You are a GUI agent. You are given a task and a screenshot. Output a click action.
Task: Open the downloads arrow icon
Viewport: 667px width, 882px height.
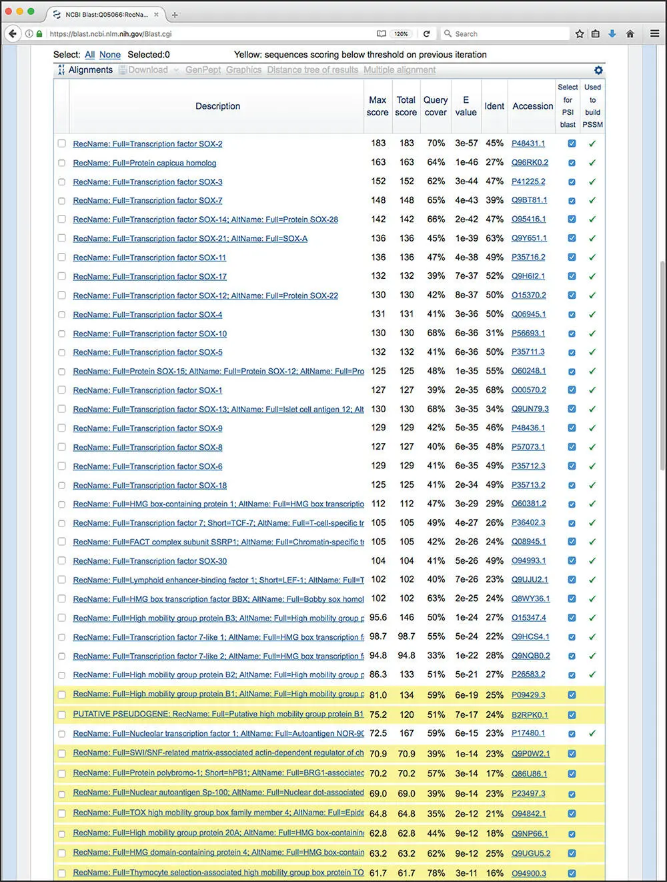tap(612, 33)
